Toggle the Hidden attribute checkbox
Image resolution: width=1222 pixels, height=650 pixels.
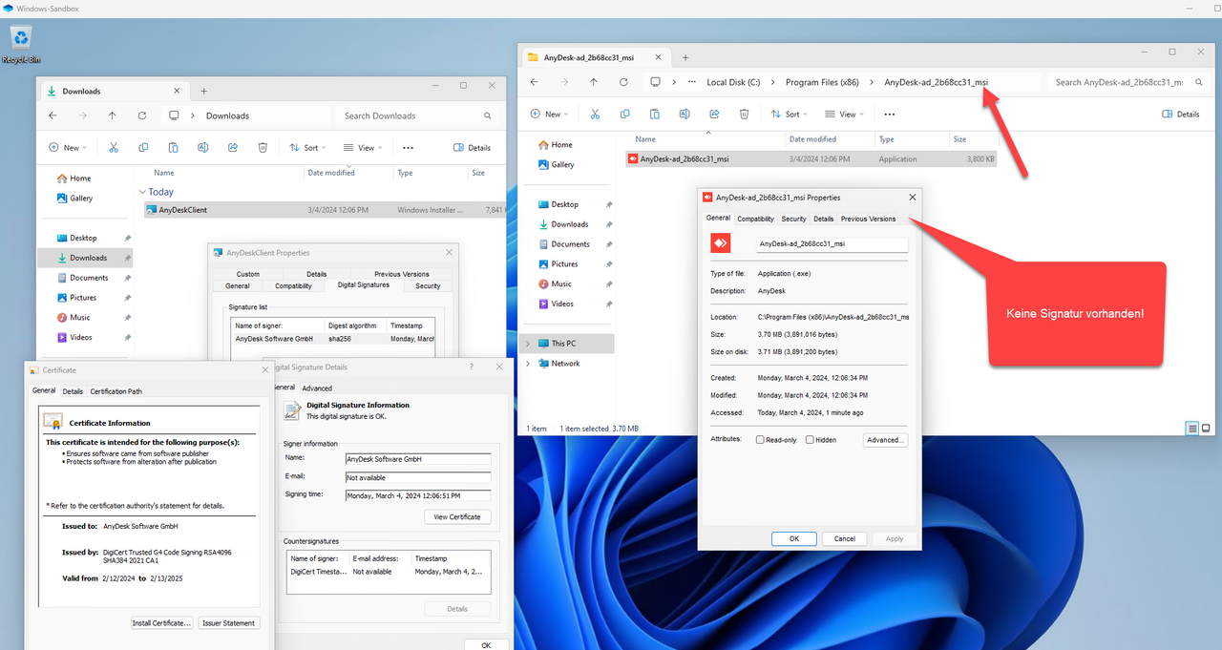pos(810,440)
